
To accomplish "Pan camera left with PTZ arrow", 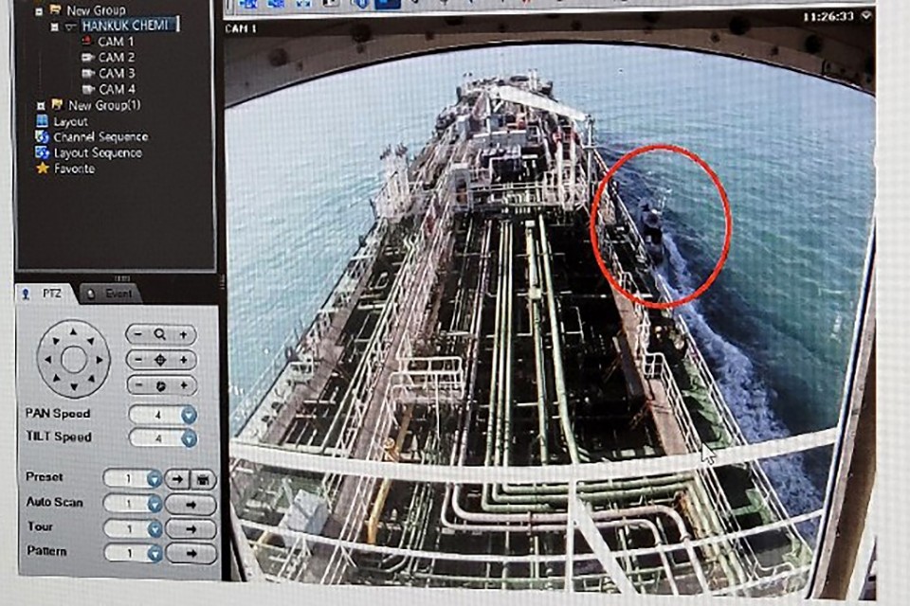I will click(x=45, y=359).
